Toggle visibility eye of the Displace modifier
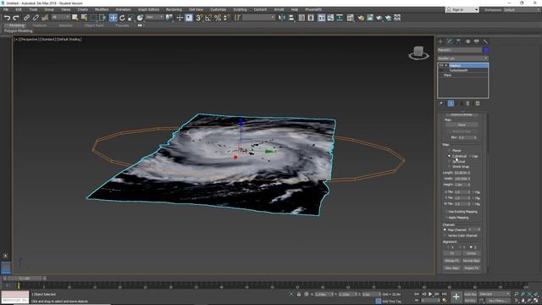Image resolution: width=542 pixels, height=305 pixels. click(440, 65)
